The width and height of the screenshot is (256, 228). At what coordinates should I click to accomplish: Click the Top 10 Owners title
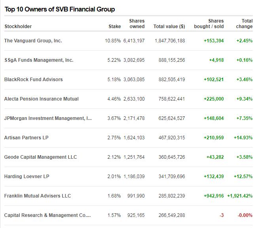[x=60, y=9]
